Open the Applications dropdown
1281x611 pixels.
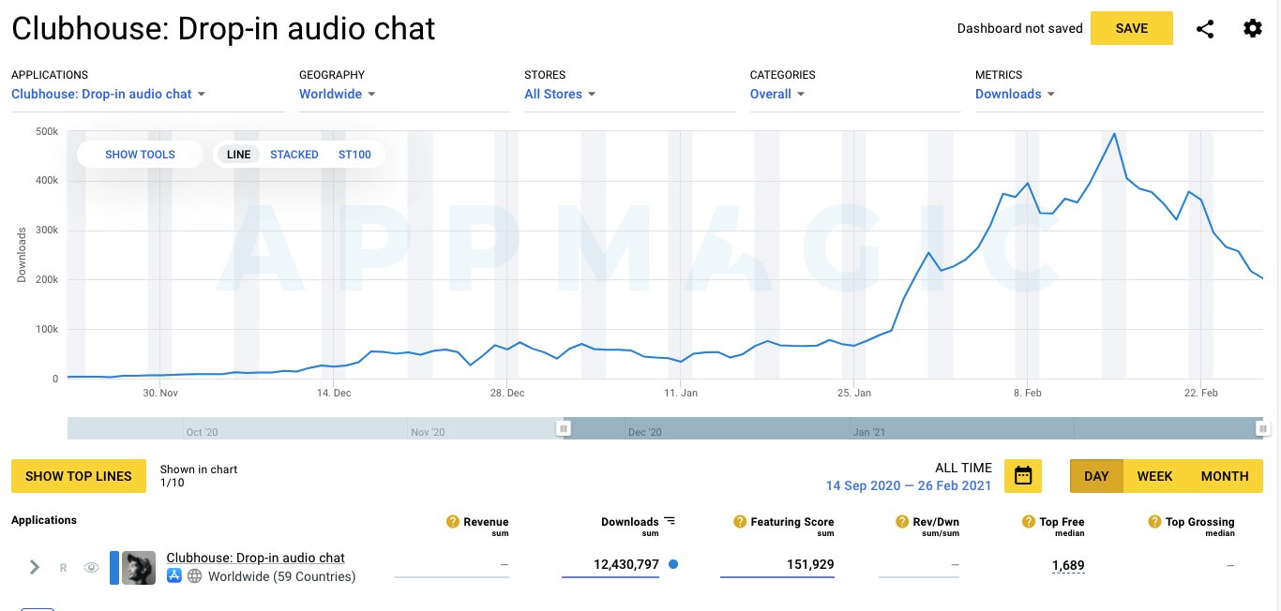(109, 94)
